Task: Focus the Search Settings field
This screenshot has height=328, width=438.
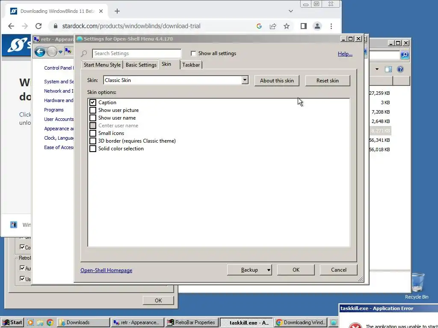Action: pos(136,53)
